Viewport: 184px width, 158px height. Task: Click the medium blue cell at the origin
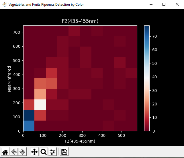pos(29,126)
